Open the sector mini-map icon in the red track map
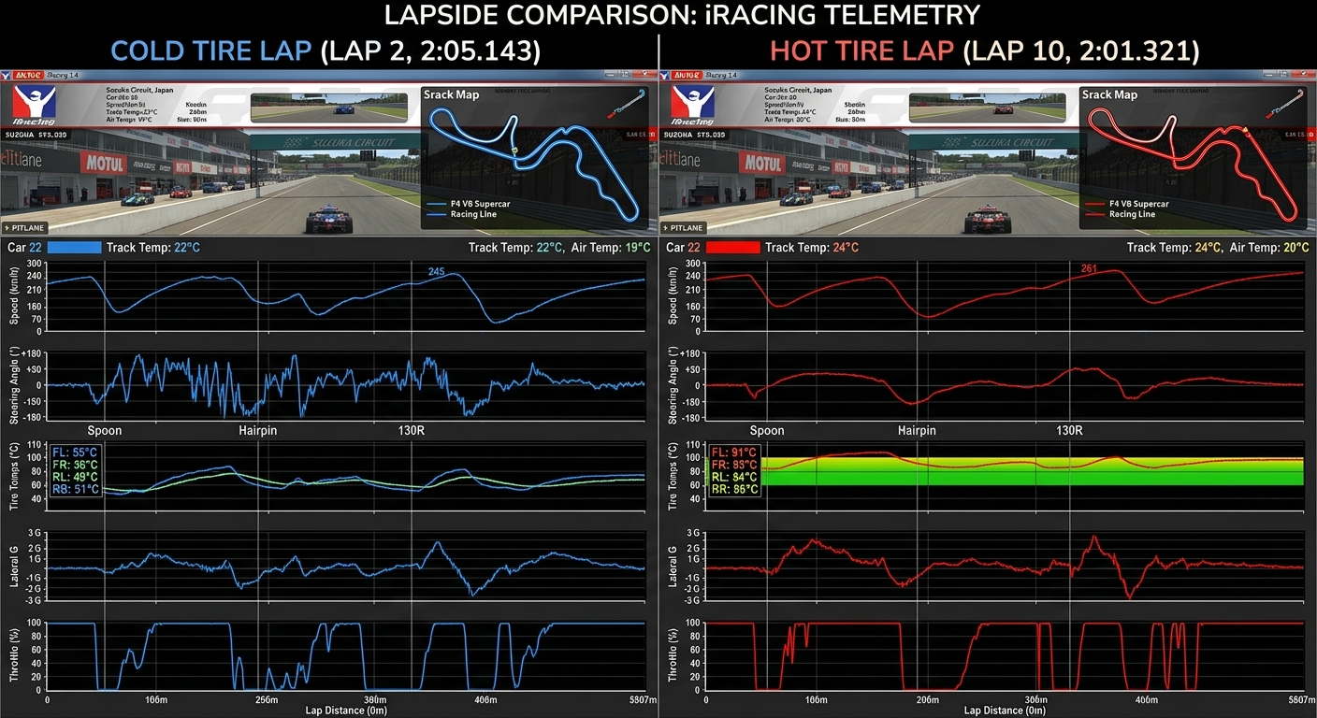The image size is (1317, 718). click(1284, 102)
